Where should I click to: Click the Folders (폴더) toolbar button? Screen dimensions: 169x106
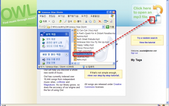78,21
